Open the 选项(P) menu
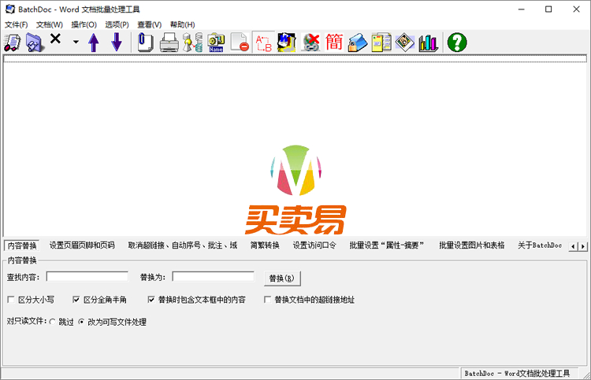Screen dimensions: 591x380 tap(117, 25)
